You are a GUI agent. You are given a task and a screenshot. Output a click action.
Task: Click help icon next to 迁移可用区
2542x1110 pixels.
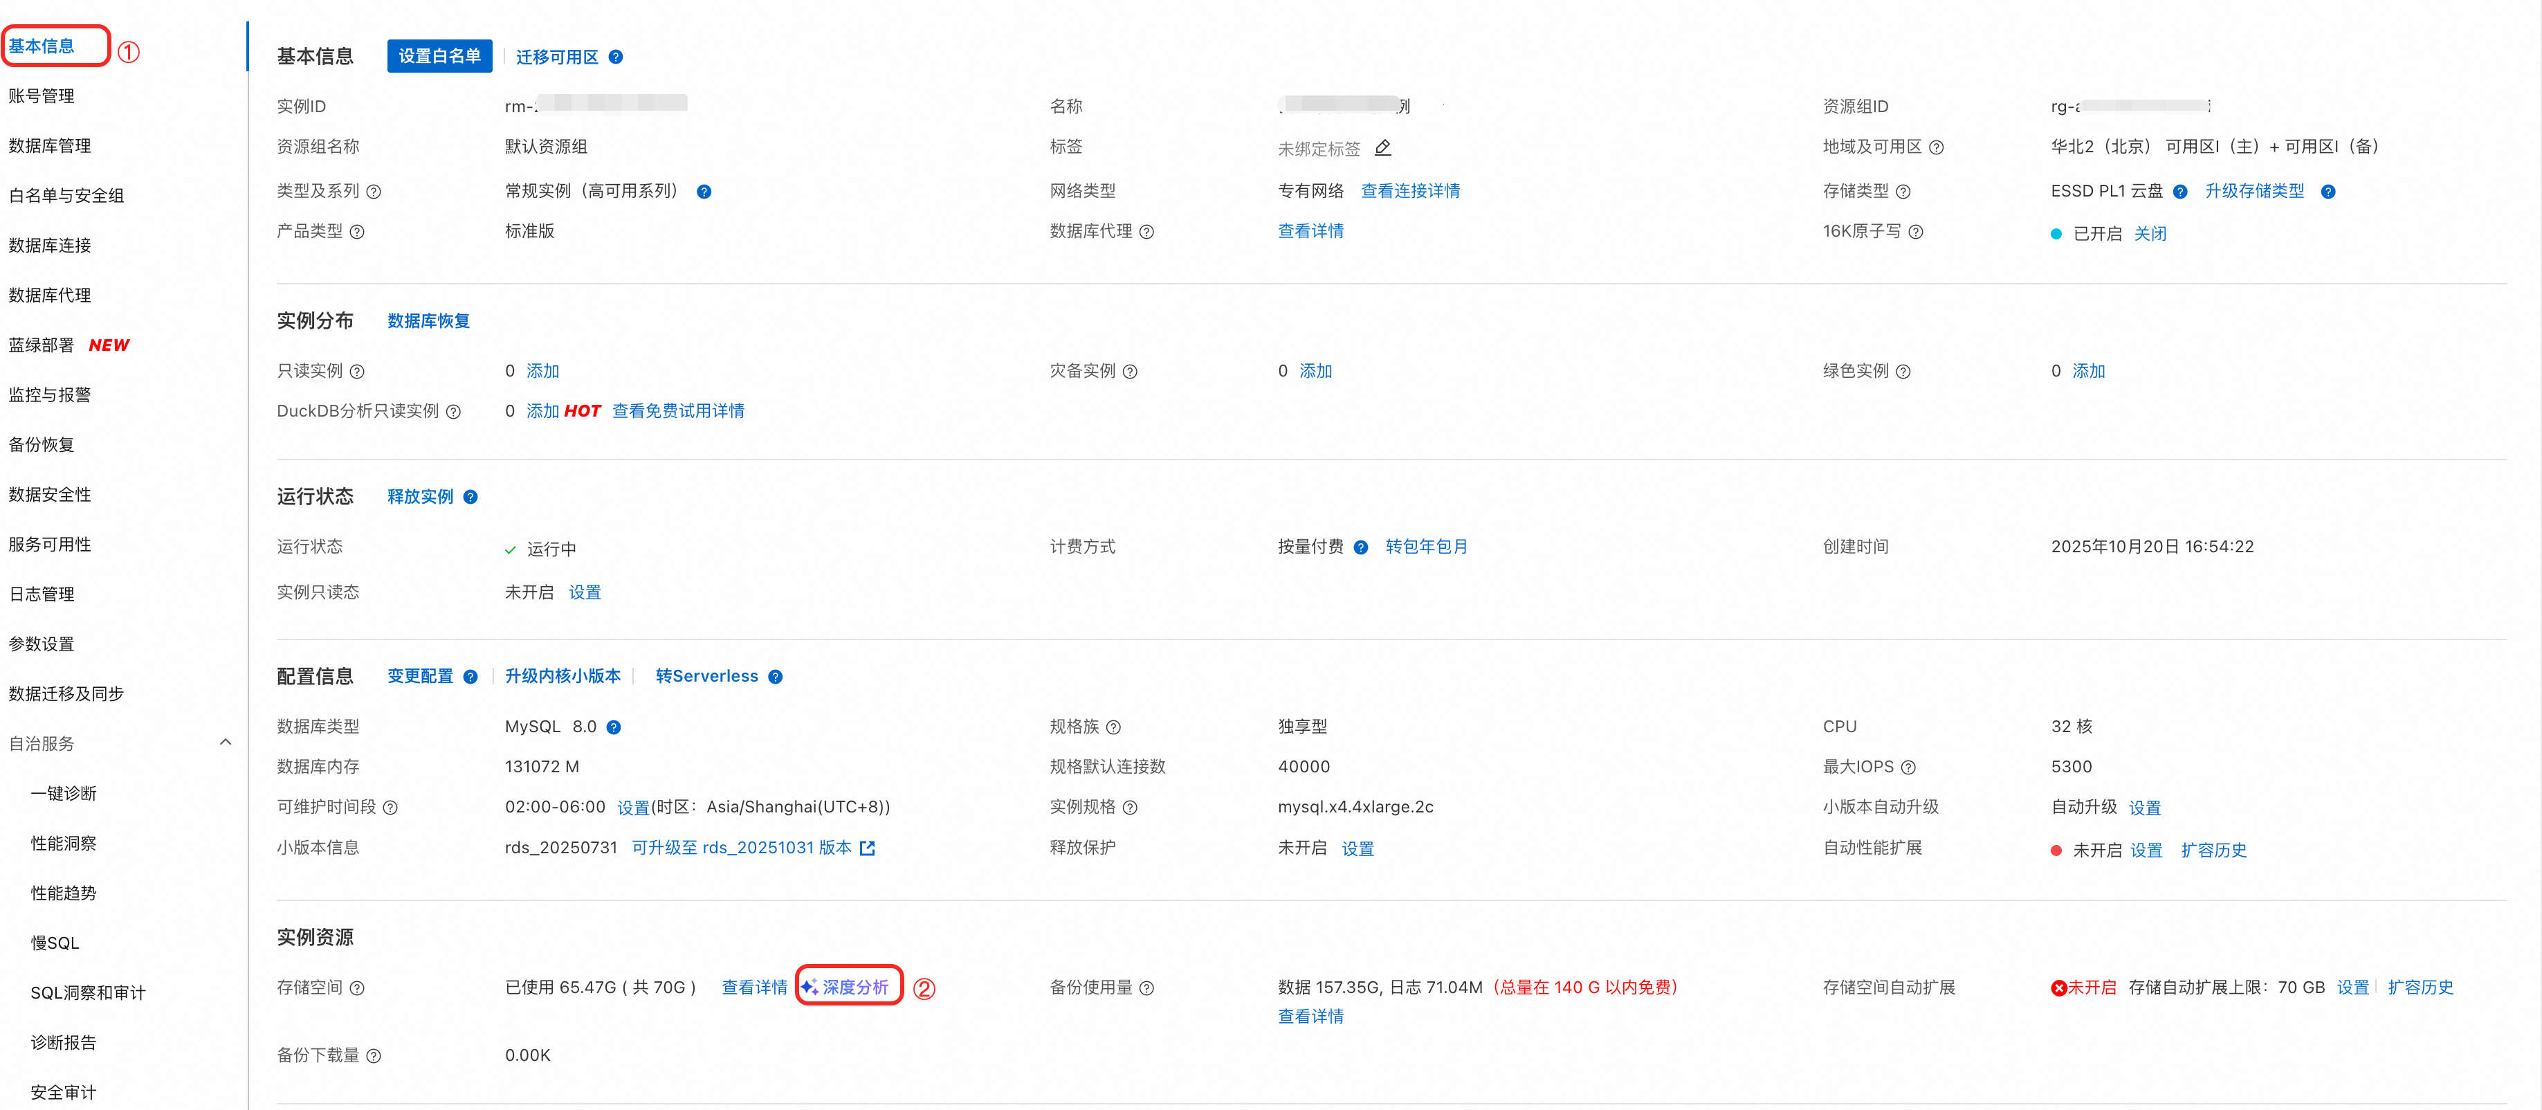[616, 57]
